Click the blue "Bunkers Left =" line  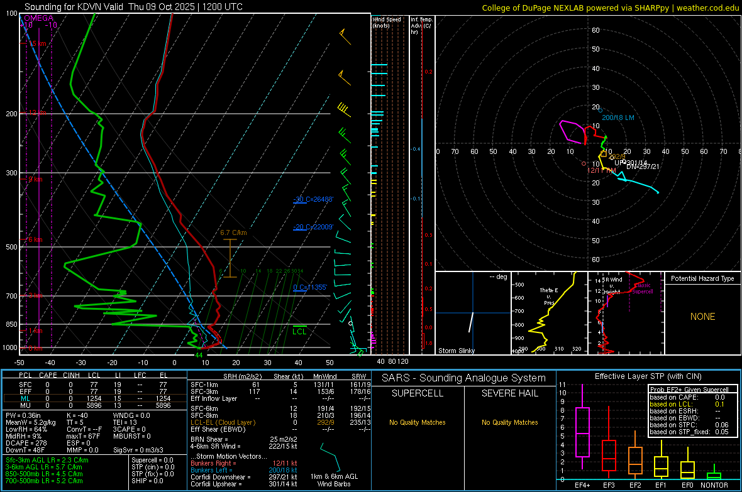[244, 470]
